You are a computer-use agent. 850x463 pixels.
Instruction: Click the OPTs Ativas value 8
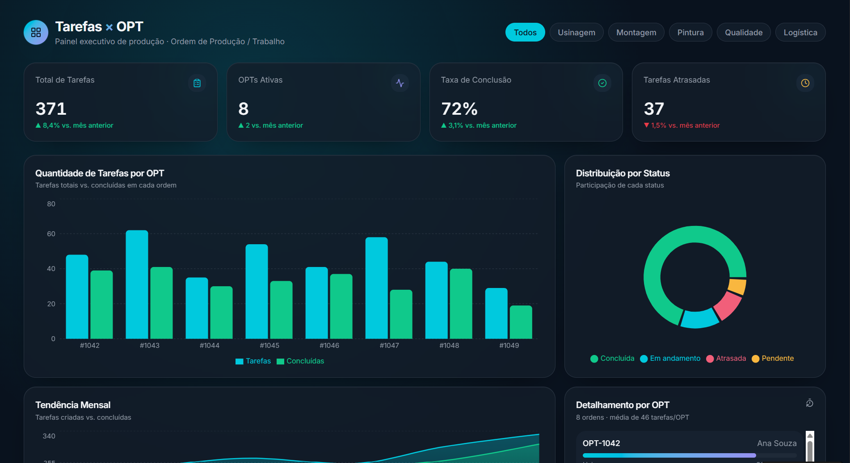coord(244,109)
